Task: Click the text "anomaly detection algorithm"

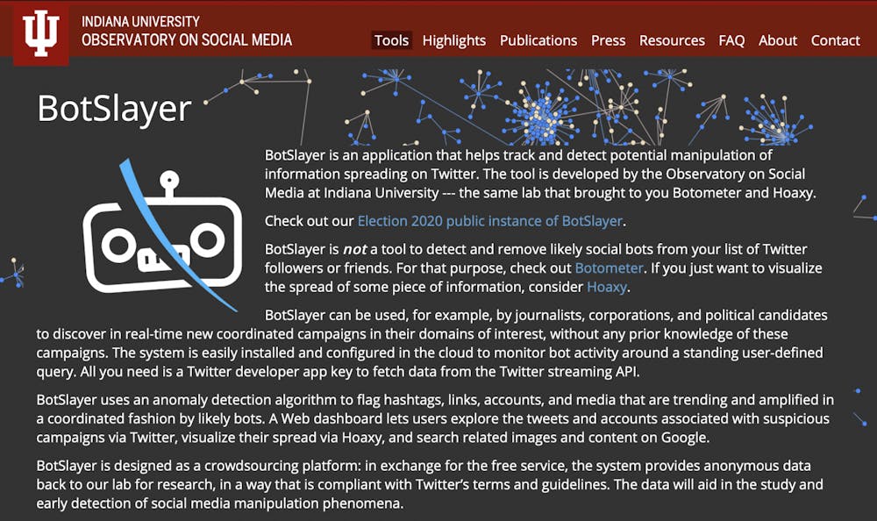Action: click(245, 400)
